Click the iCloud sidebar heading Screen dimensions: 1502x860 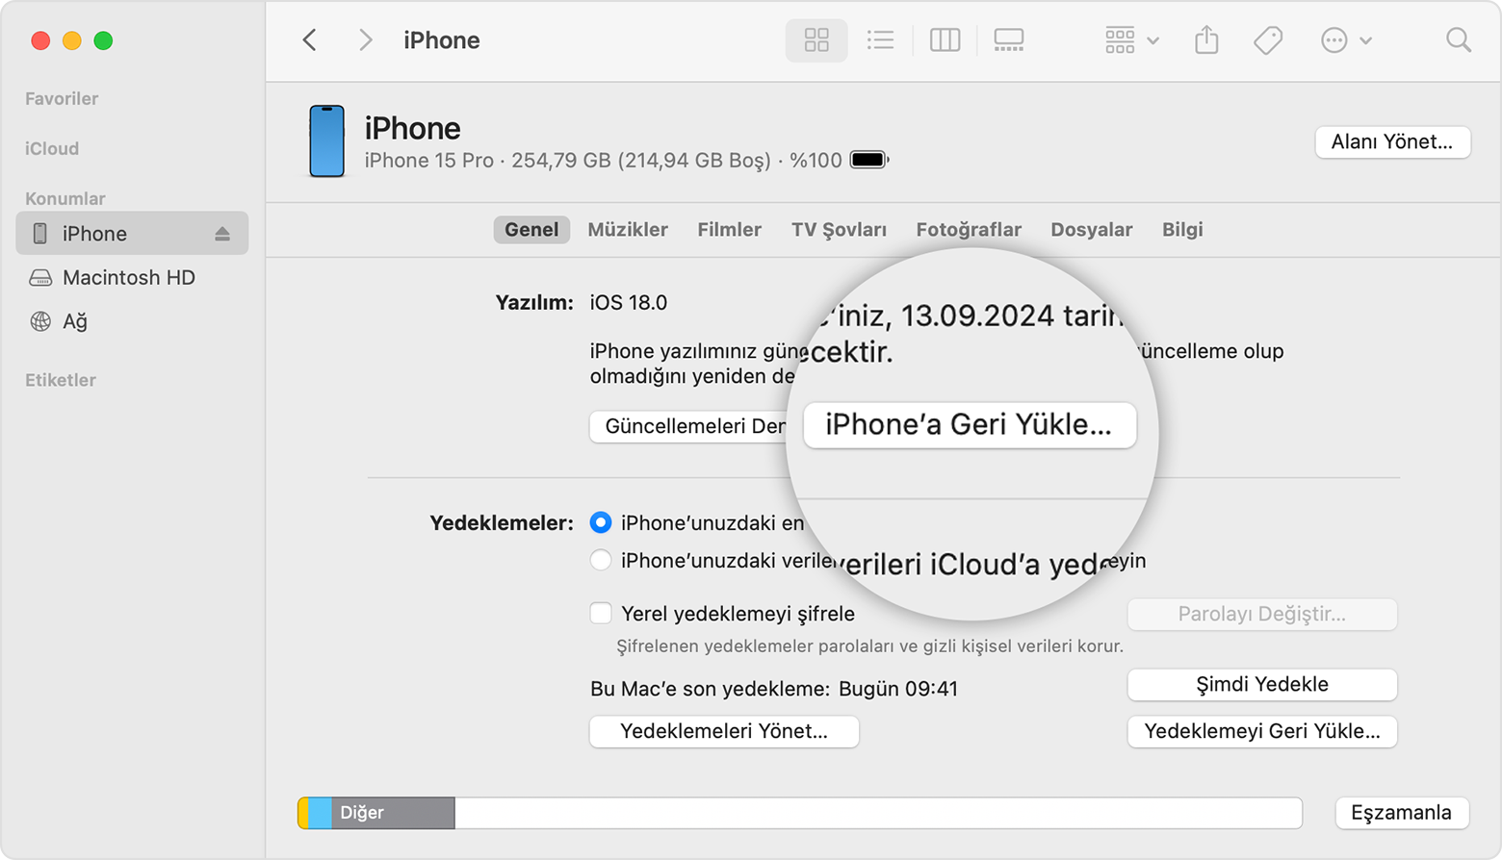[52, 149]
